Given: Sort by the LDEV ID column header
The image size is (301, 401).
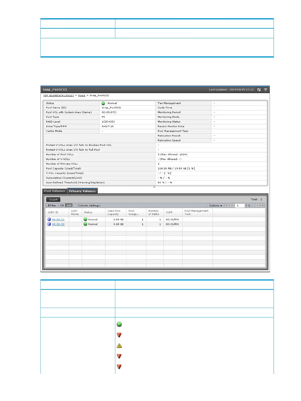Looking at the screenshot, I should [57, 212].
